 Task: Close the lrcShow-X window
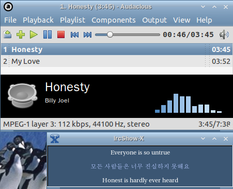(226, 139)
